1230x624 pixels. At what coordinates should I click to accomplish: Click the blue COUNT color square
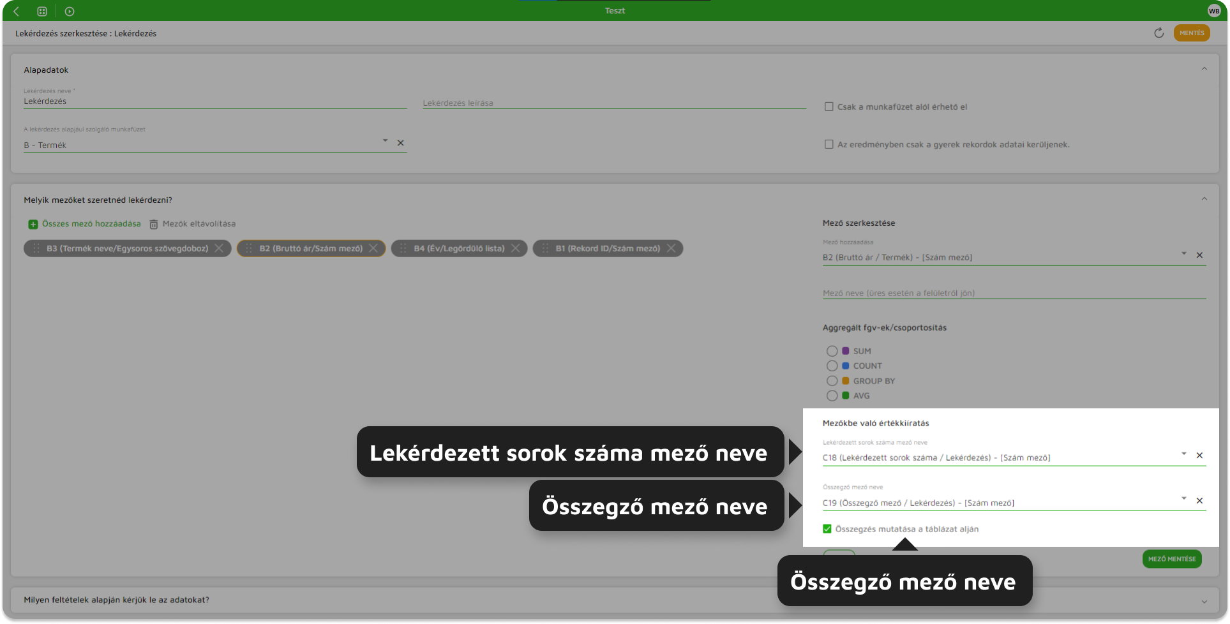(x=846, y=366)
